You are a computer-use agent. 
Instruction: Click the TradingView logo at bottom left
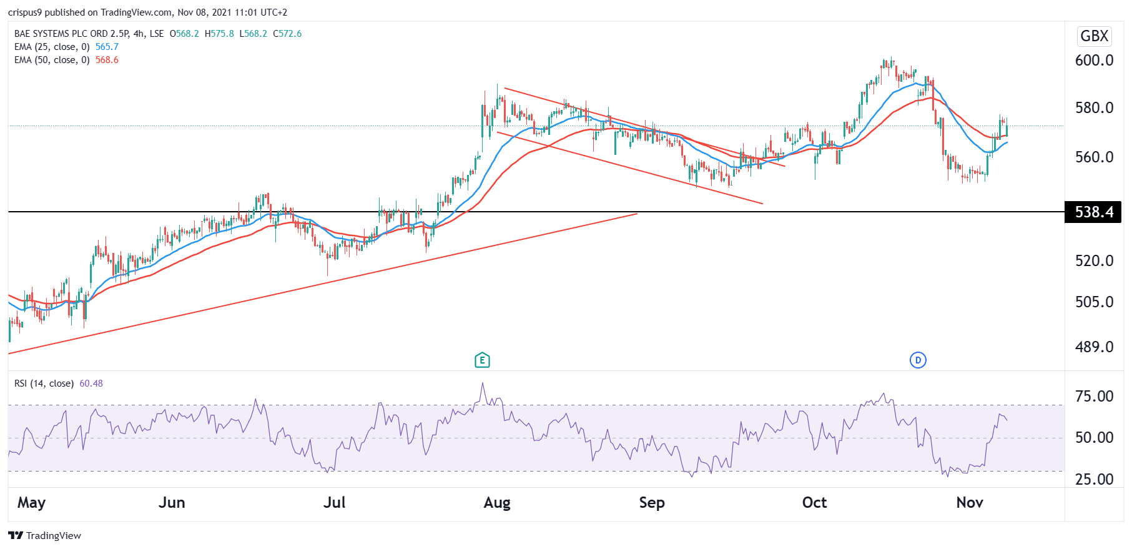pos(45,535)
